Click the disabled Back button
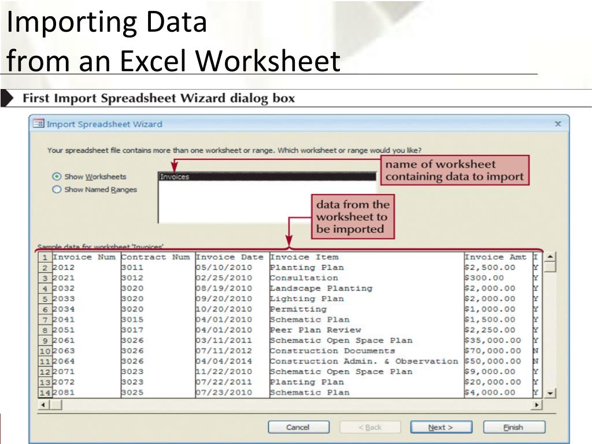 369,427
